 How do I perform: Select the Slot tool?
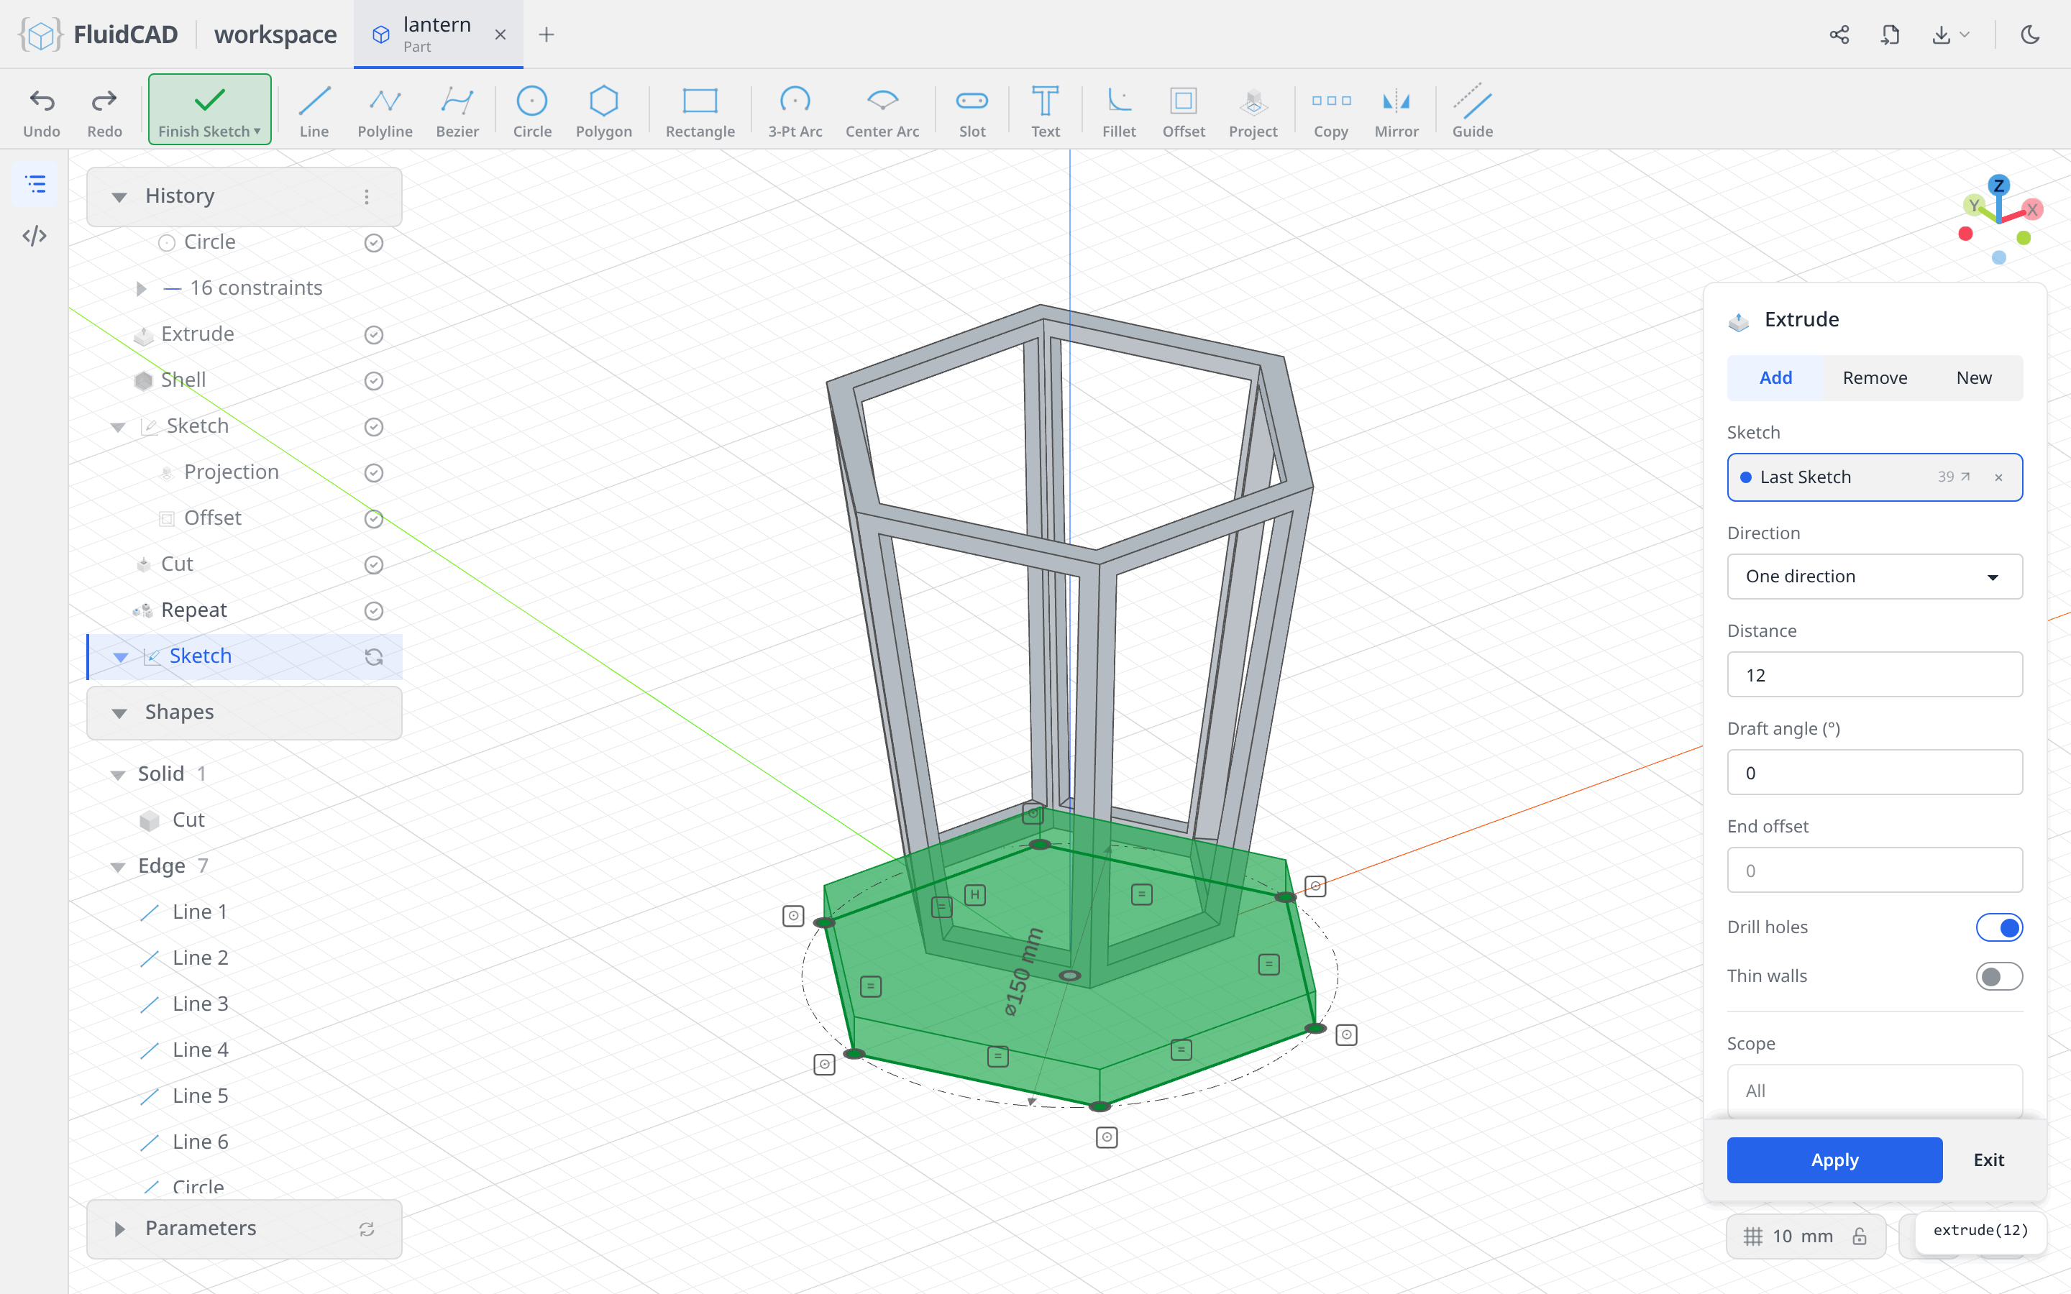tap(972, 111)
